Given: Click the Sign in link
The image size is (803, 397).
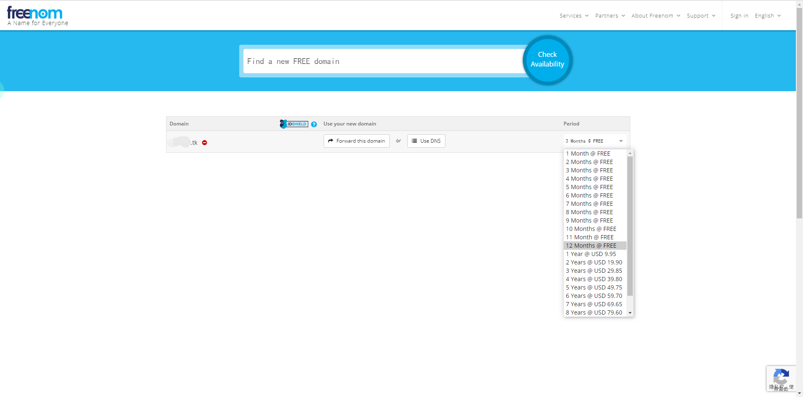Looking at the screenshot, I should (739, 16).
